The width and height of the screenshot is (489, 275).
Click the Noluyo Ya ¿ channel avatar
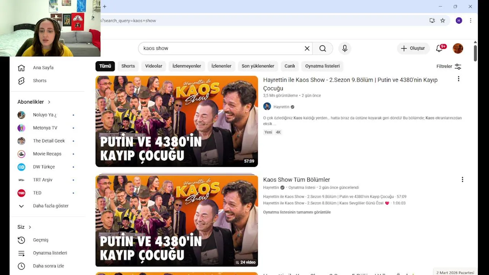[x=21, y=115]
